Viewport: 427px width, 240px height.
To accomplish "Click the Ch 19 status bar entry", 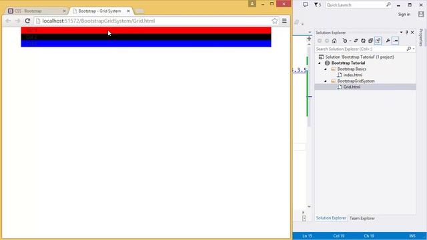I will [369, 236].
